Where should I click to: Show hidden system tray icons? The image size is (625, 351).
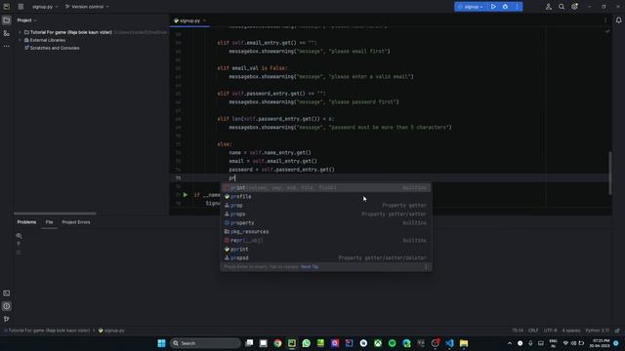click(x=510, y=343)
